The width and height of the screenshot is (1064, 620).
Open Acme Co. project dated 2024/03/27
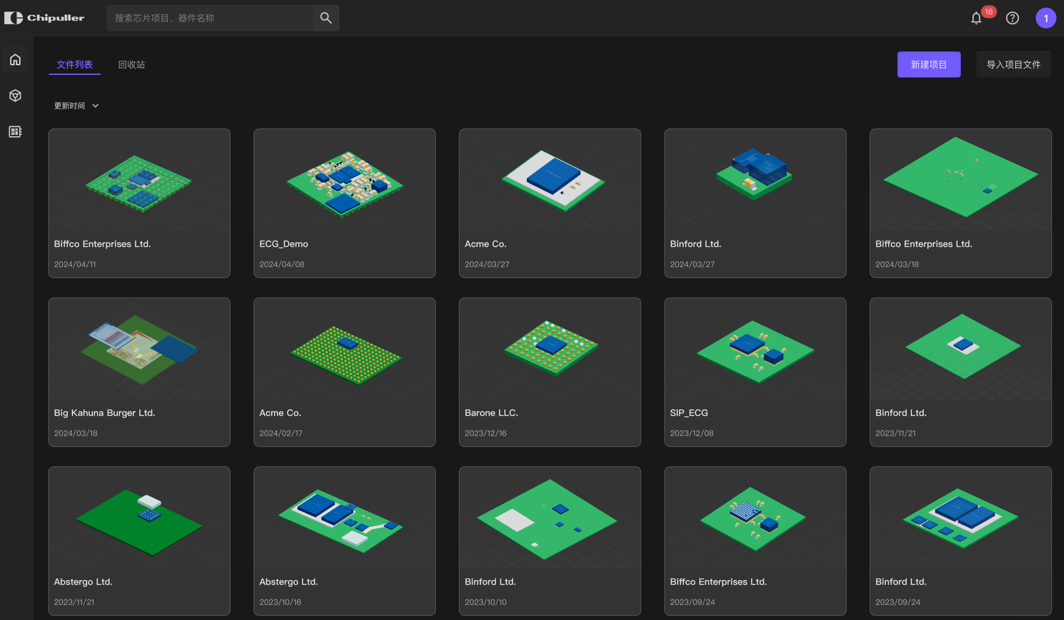point(550,203)
